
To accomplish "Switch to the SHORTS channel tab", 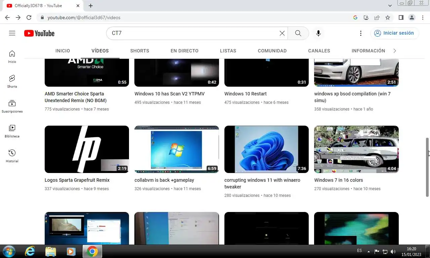I will pos(140,51).
